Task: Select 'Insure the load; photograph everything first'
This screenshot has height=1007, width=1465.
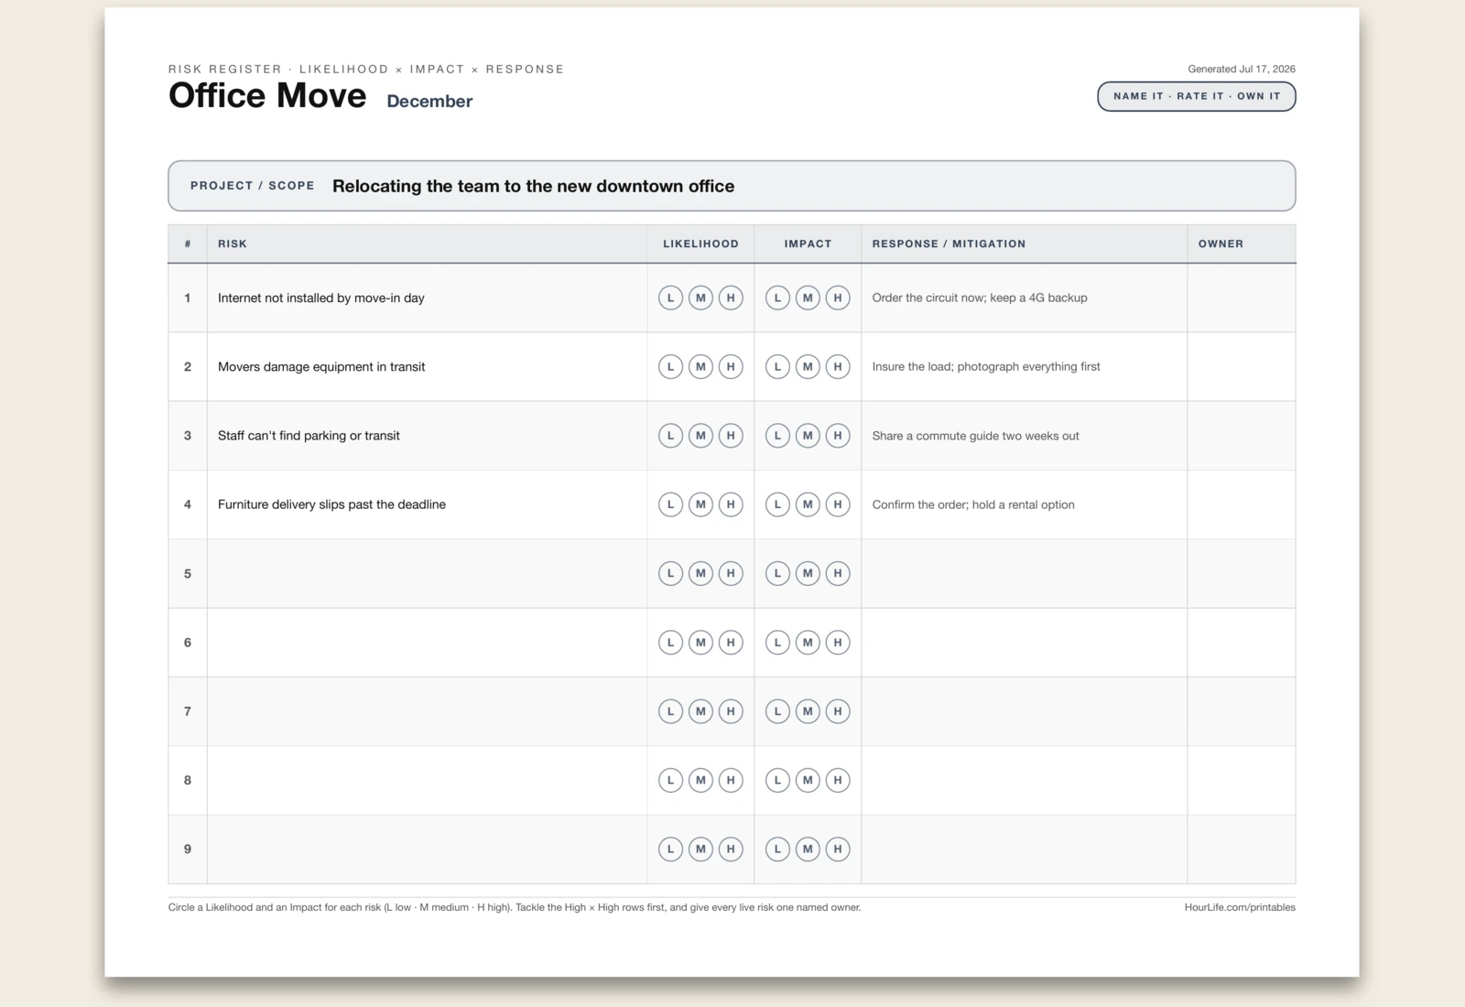Action: 986,366
